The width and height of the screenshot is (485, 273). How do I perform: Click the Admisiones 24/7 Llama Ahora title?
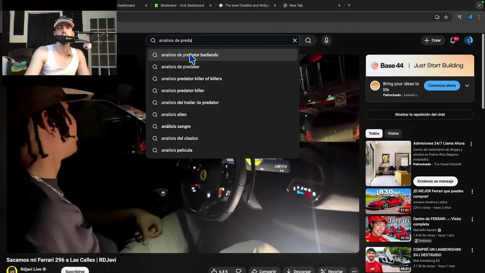point(439,143)
